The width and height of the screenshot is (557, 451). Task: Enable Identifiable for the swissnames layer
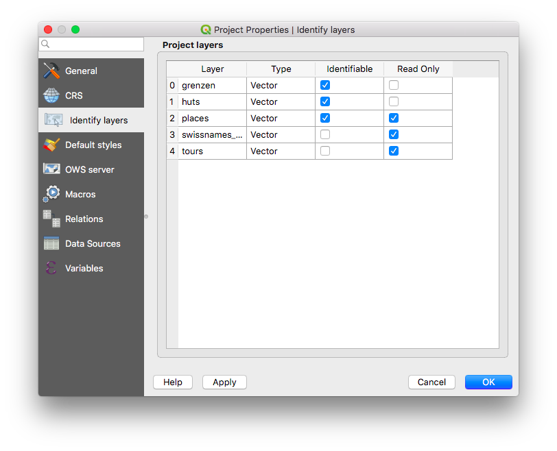coord(324,134)
